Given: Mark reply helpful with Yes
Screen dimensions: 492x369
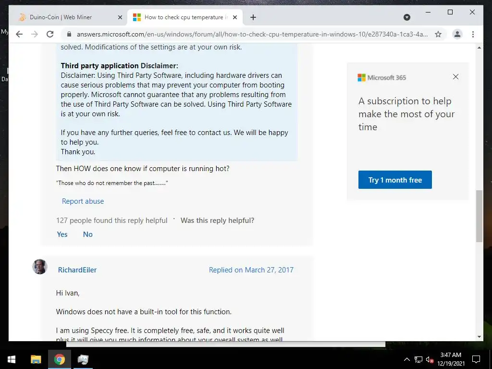Looking at the screenshot, I should pyautogui.click(x=62, y=234).
